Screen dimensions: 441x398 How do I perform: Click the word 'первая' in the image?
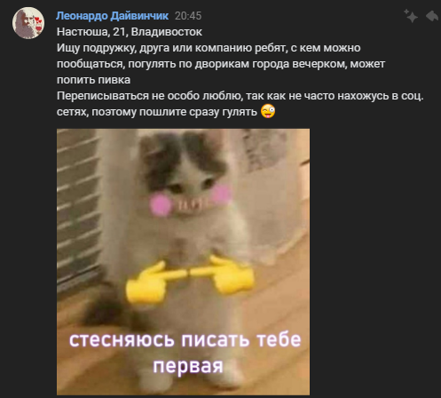188,366
